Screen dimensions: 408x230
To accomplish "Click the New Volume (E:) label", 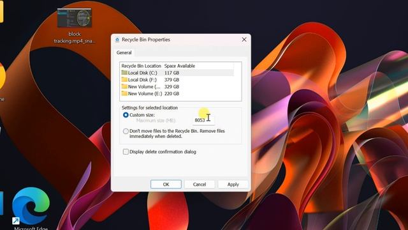I will tap(145, 93).
